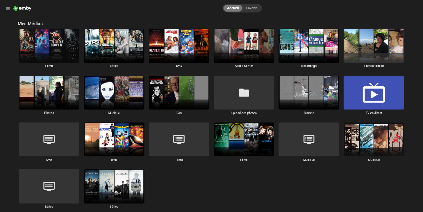
Task: Click the "Upload des photos" label
Action: (x=244, y=113)
